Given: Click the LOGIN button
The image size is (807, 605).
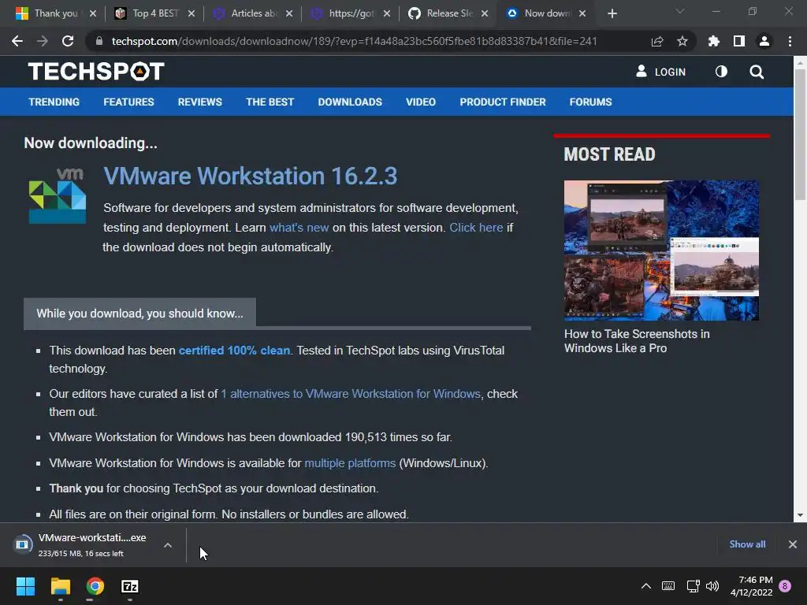Looking at the screenshot, I should (661, 72).
